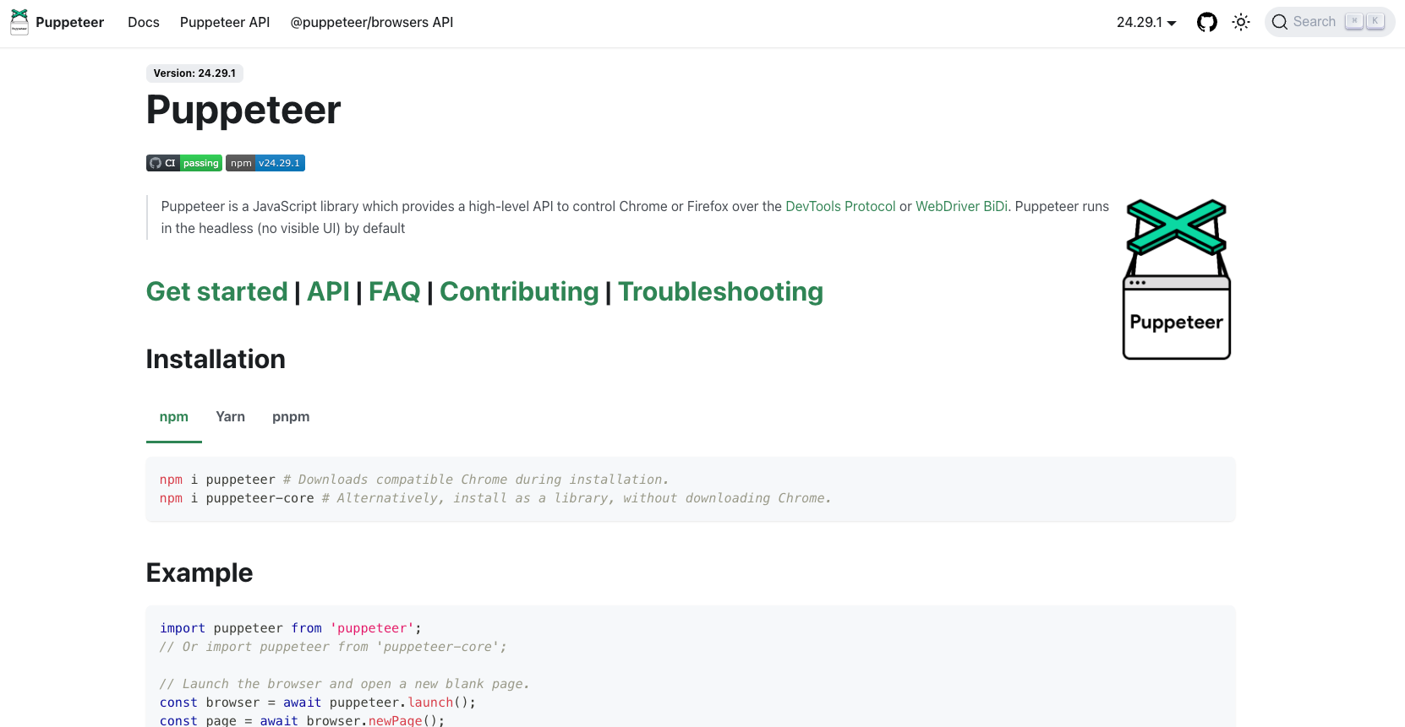Toggle dark and light mode
Viewport: 1405px width, 727px height.
click(x=1240, y=23)
